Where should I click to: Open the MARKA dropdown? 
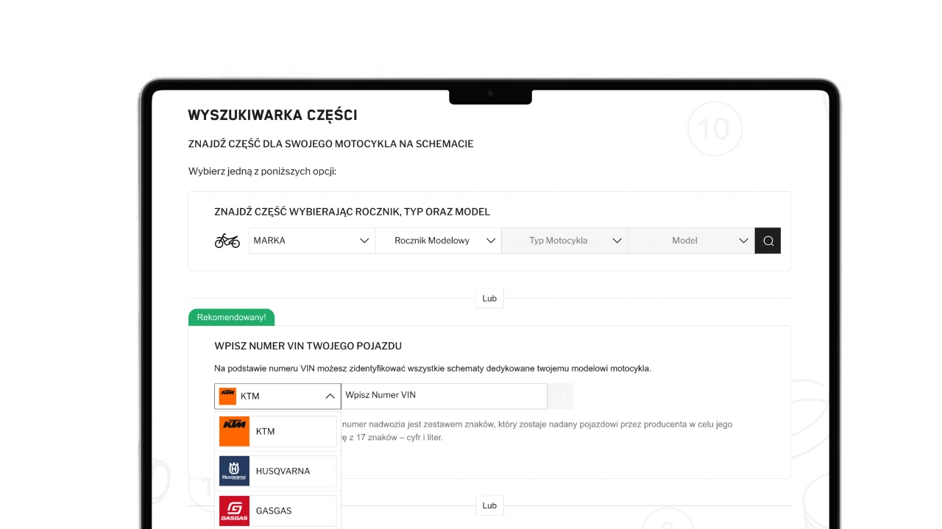click(x=311, y=241)
